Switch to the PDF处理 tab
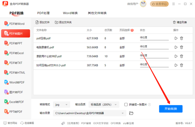The image size is (195, 127). tap(44, 13)
